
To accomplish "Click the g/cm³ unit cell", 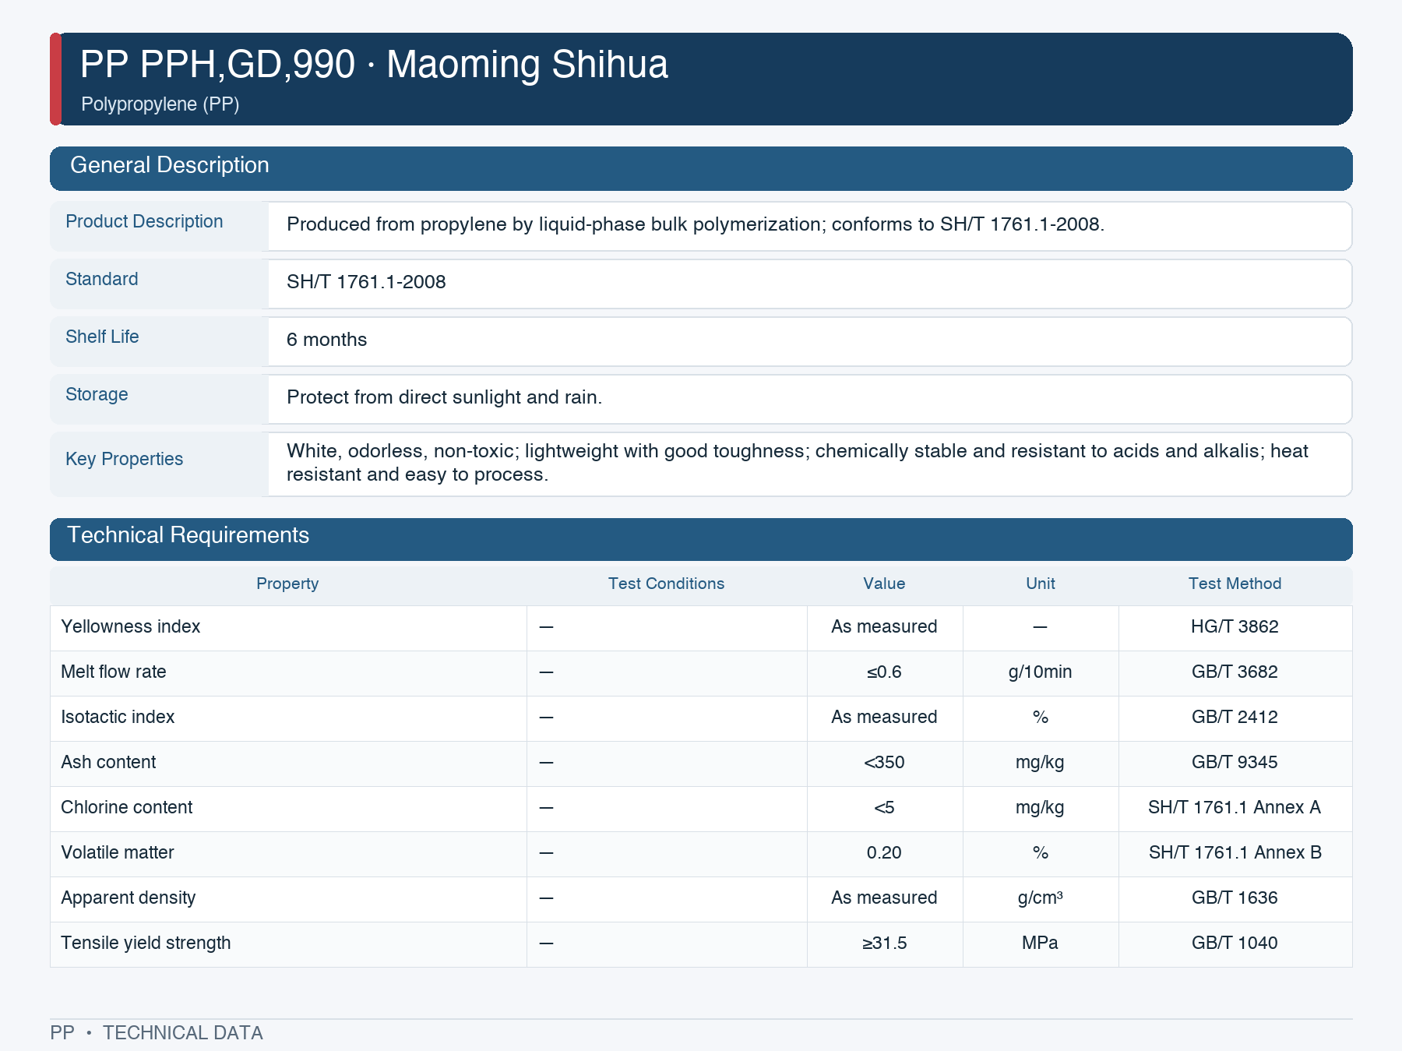I will click(1040, 898).
